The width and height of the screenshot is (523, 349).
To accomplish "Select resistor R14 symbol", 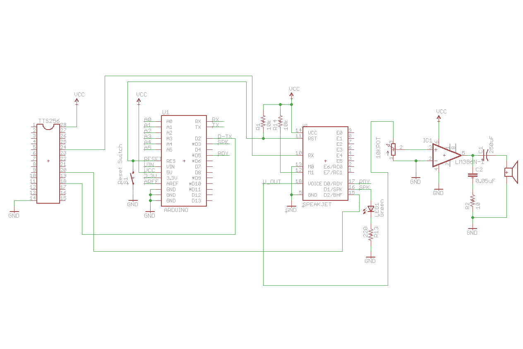I will (280, 121).
